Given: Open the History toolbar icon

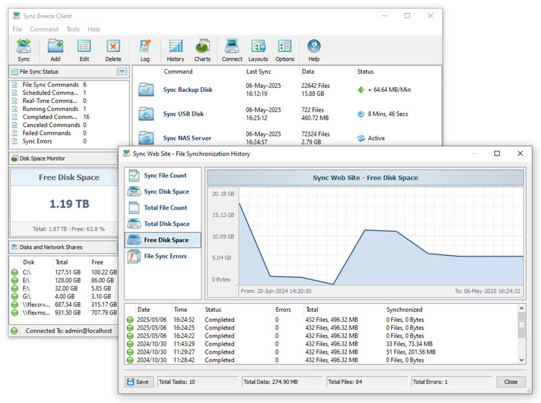Looking at the screenshot, I should click(175, 50).
